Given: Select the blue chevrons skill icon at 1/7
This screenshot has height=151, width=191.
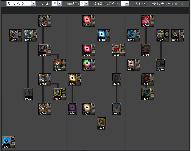Looking at the screenshot, I should (6, 141).
